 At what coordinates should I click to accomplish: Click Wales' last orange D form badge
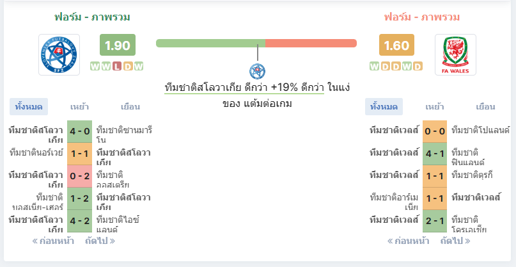pyautogui.click(x=418, y=67)
